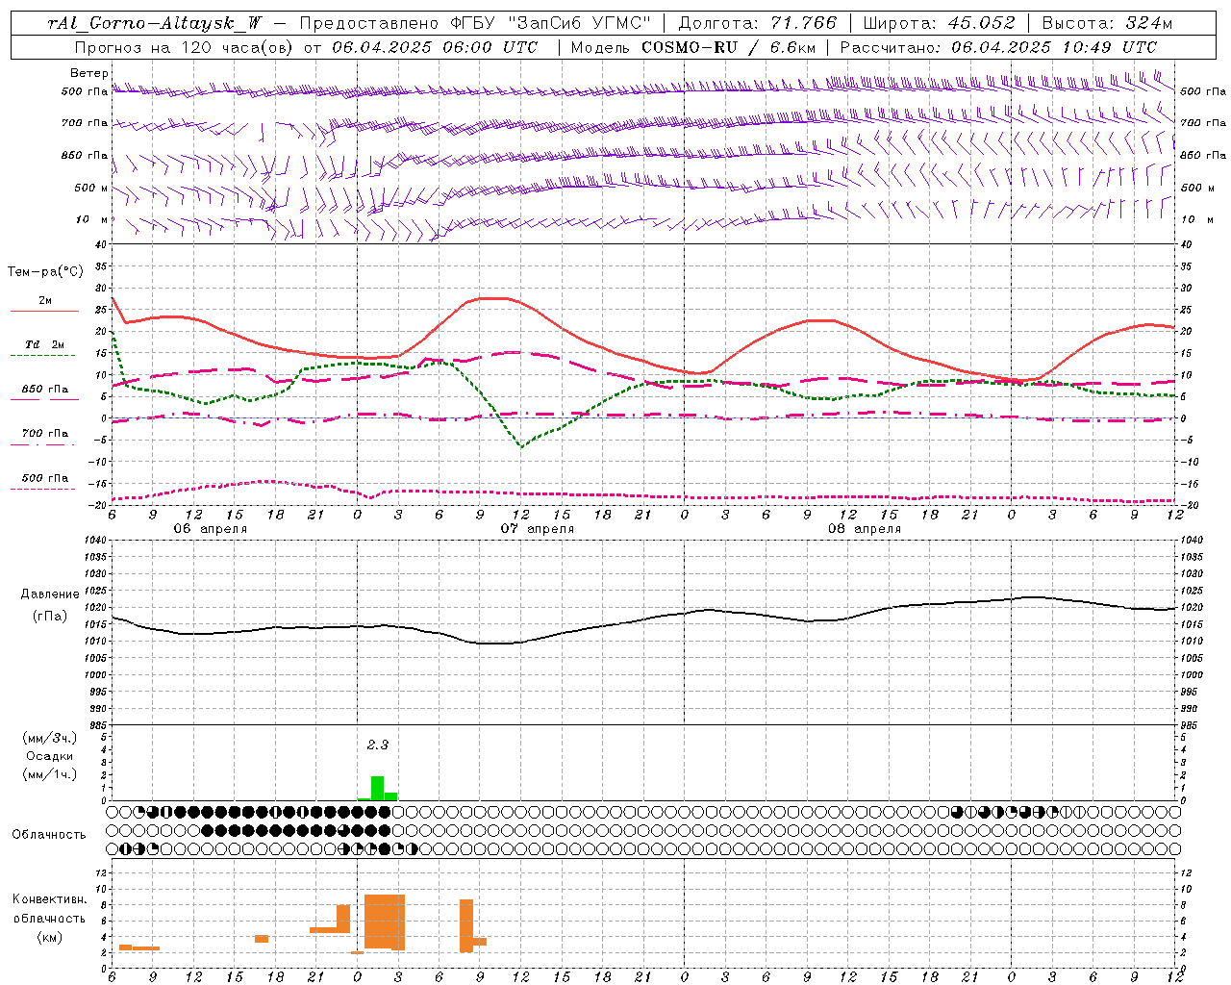Click the (мм/1ч.) precipitation unit label
The height and width of the screenshot is (985, 1231).
pyautogui.click(x=50, y=774)
